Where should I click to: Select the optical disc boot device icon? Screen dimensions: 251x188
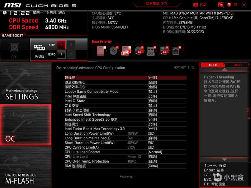pos(114,51)
